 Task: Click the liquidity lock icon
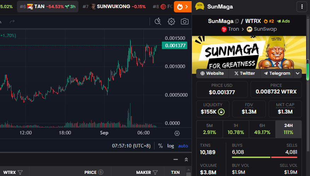click(x=221, y=112)
